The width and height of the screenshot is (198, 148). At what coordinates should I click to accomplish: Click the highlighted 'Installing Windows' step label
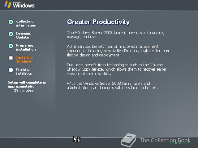point(24,60)
